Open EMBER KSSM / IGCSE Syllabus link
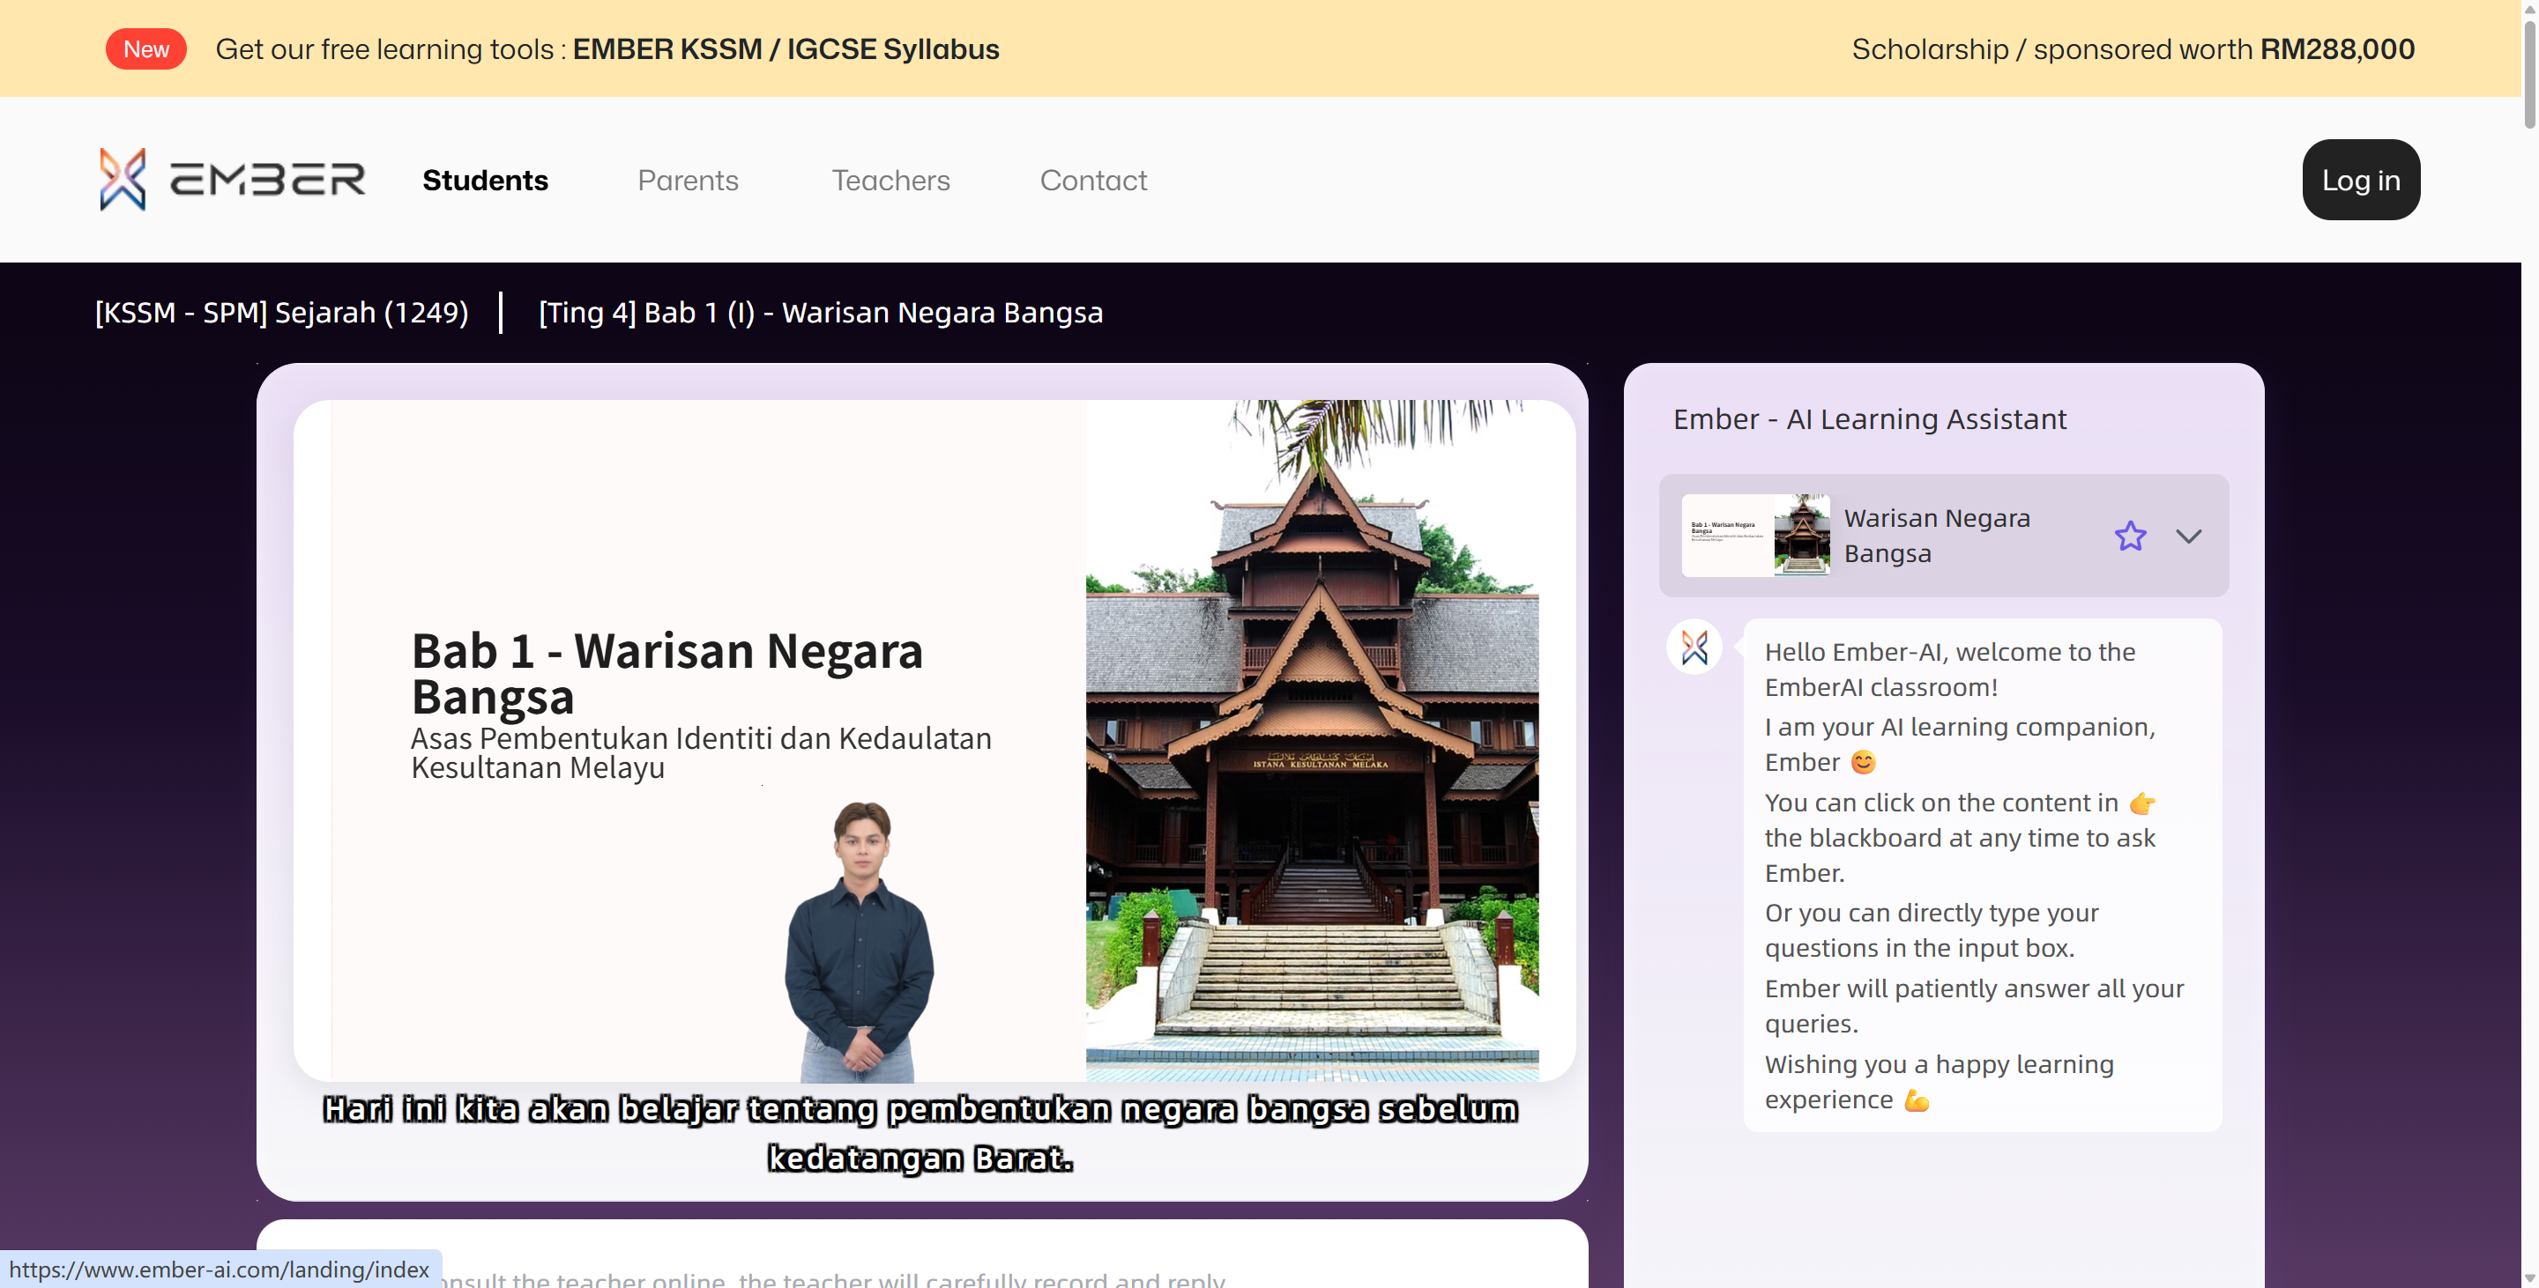The width and height of the screenshot is (2539, 1288). click(x=786, y=49)
